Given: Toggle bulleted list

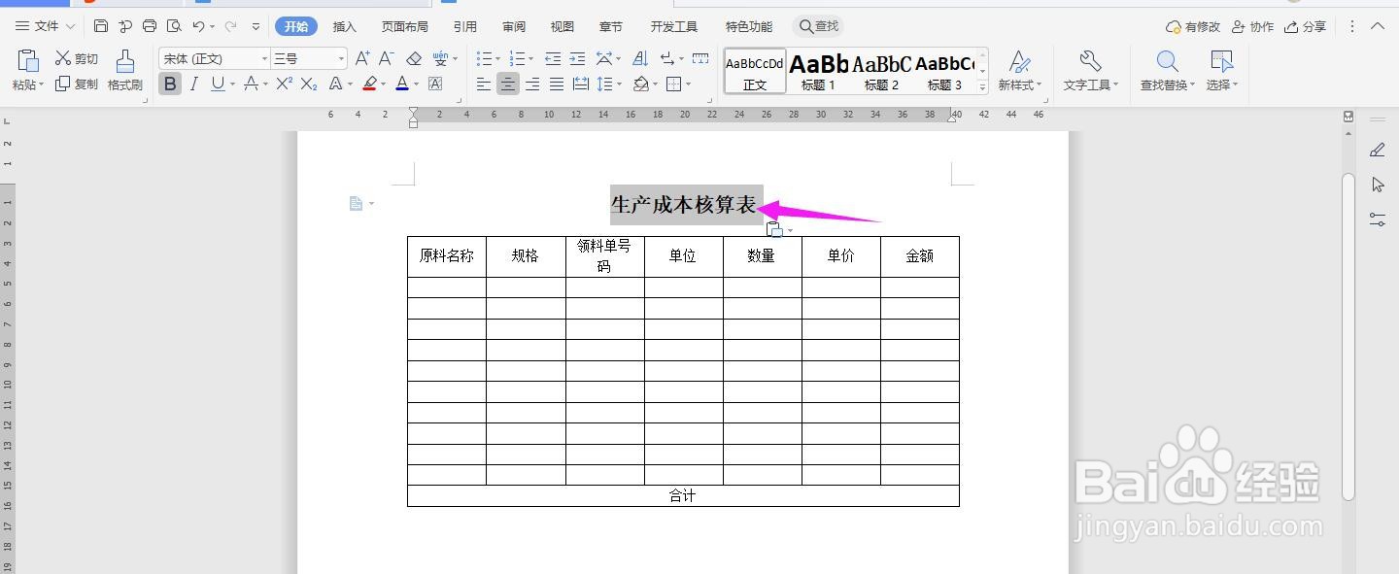Looking at the screenshot, I should 485,58.
